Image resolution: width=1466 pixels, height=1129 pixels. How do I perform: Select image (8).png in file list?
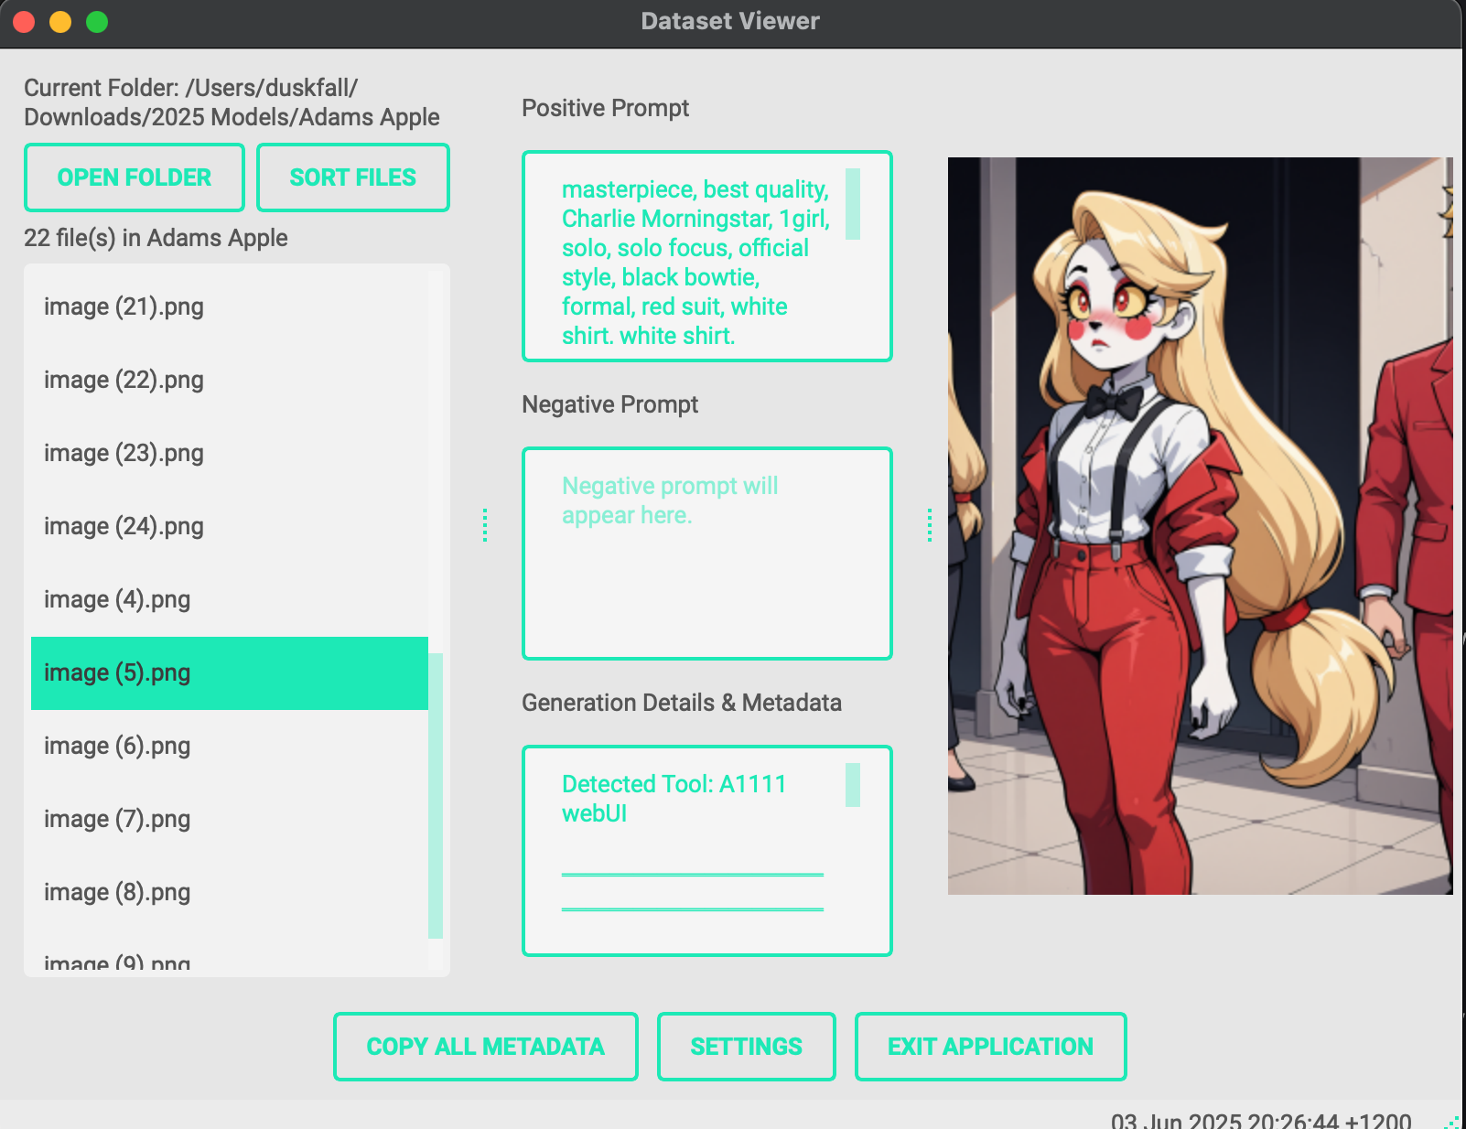pos(230,892)
